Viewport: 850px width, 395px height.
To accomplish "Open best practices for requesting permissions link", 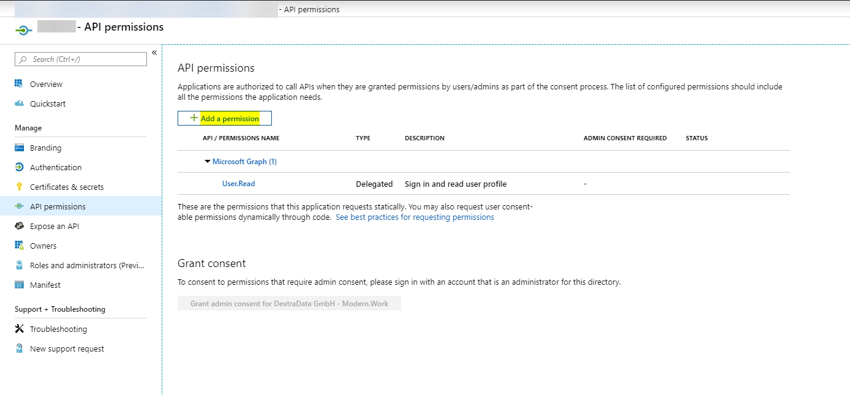I will click(x=415, y=217).
